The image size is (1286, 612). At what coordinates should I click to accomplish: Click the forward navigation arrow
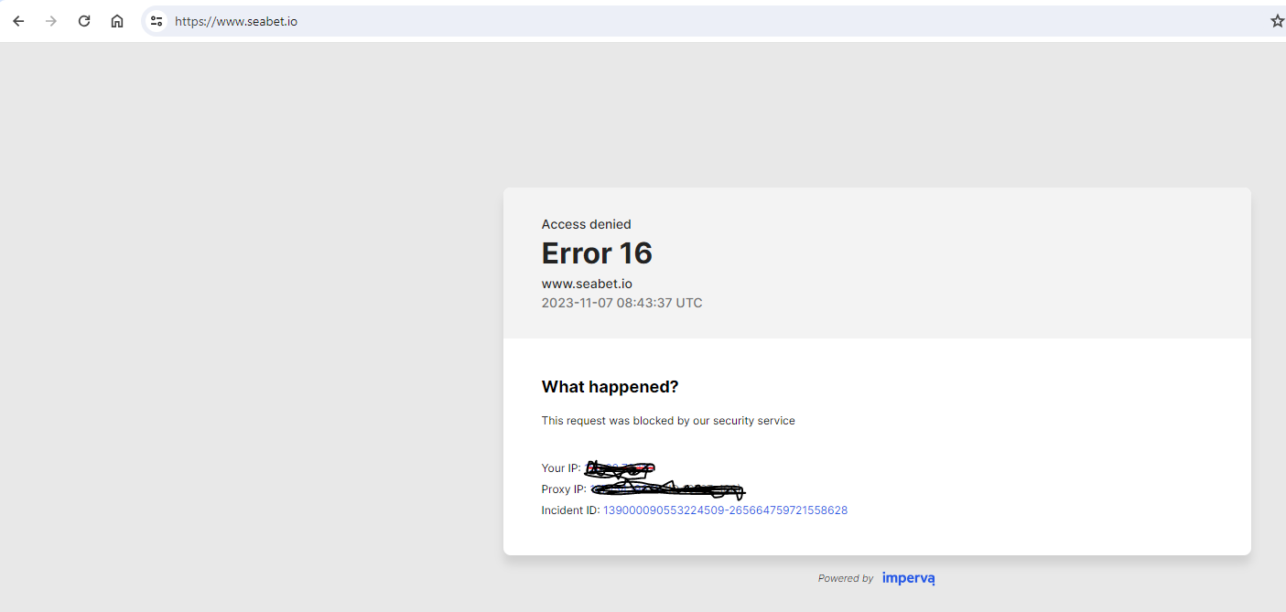[x=51, y=21]
